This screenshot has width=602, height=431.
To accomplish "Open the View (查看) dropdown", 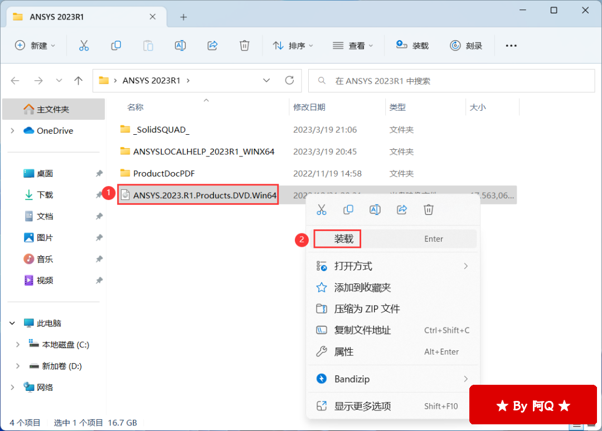I will [x=352, y=46].
